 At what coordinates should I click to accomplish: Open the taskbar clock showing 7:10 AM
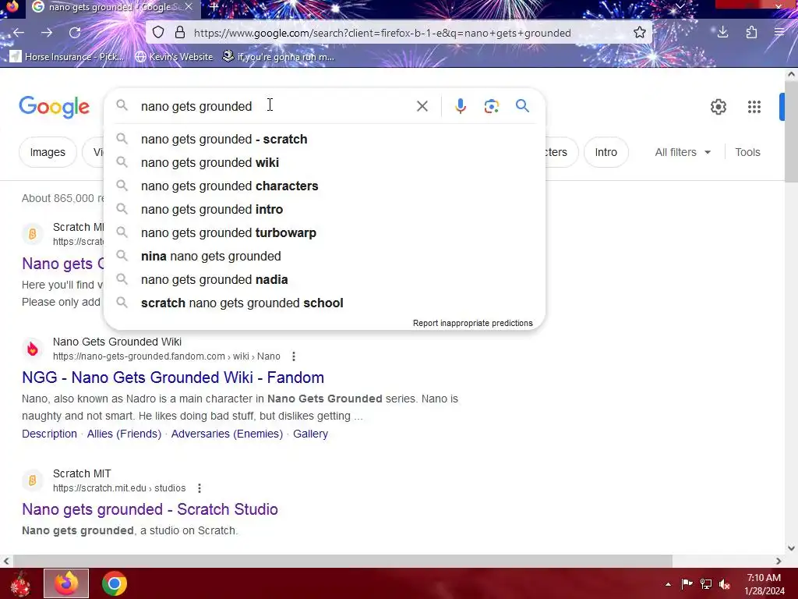(764, 584)
